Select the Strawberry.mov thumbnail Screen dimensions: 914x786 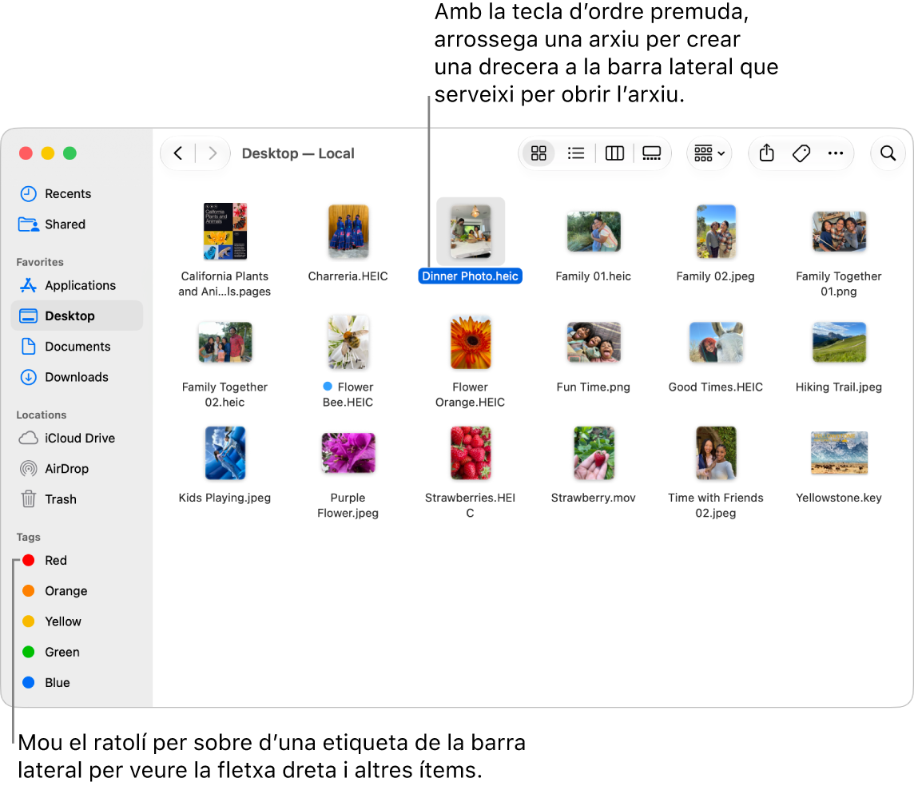tap(594, 453)
